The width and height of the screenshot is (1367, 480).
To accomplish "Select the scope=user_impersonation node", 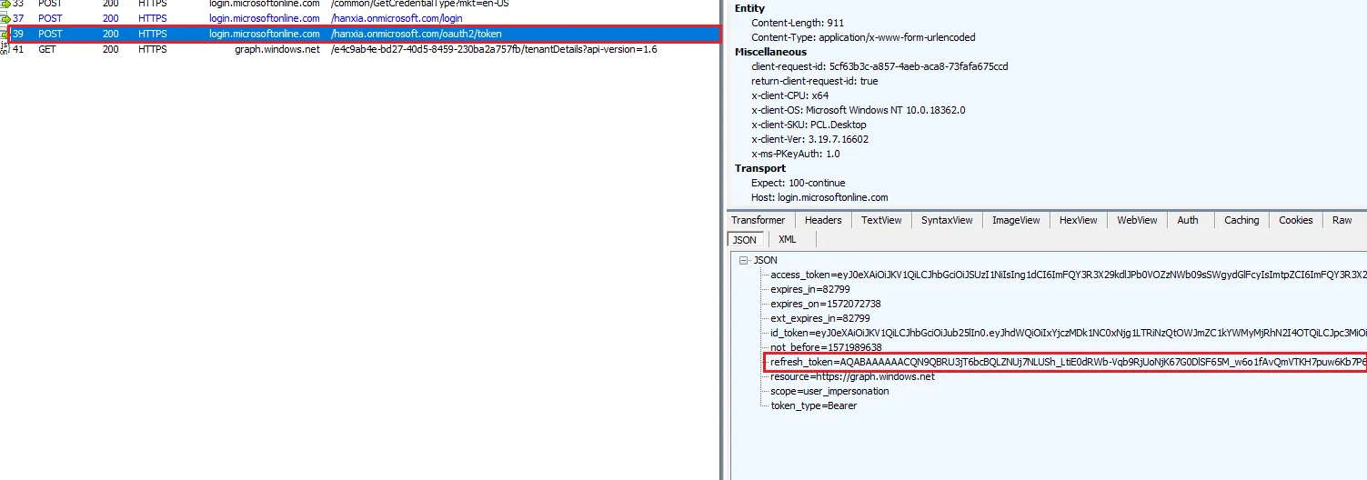I will 830,391.
